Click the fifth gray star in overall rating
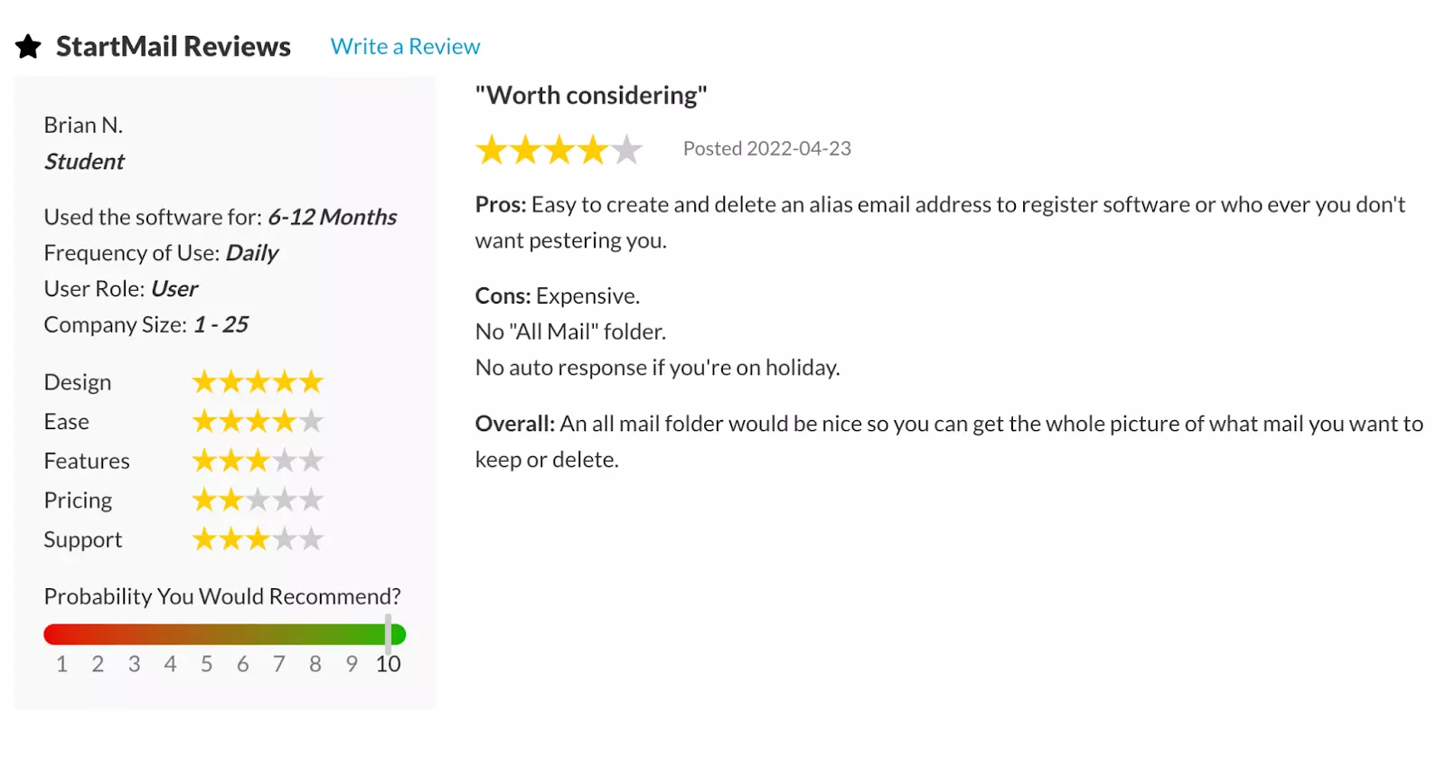The image size is (1446, 759). point(626,150)
